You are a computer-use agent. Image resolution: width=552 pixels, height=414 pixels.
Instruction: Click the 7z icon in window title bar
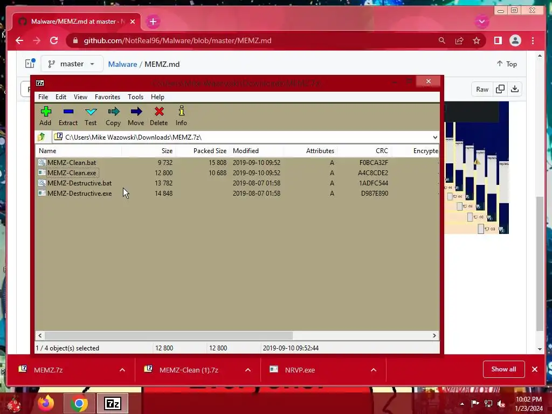(40, 83)
